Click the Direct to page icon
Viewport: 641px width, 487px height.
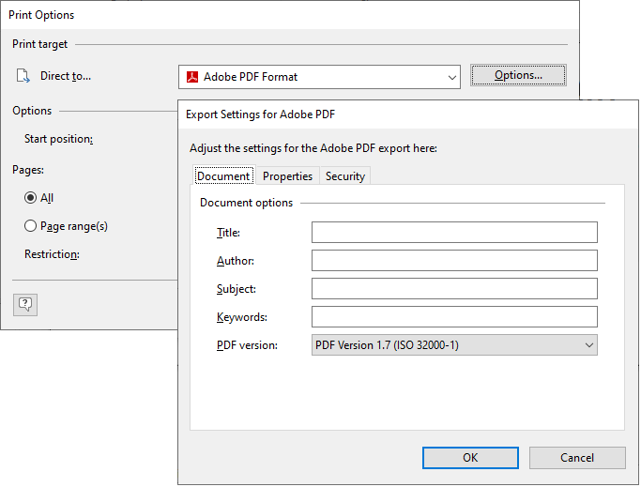coord(23,76)
